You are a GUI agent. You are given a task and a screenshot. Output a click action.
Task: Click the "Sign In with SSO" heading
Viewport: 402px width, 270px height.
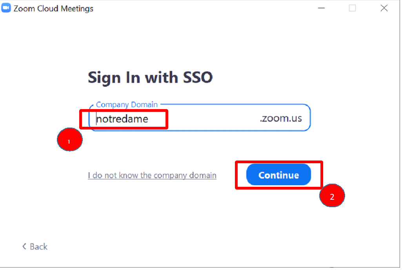coord(150,77)
